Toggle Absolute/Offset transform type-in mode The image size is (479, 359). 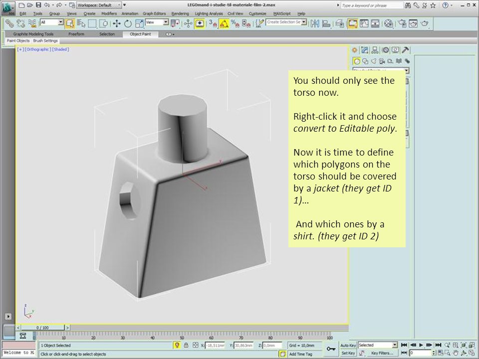(x=196, y=345)
